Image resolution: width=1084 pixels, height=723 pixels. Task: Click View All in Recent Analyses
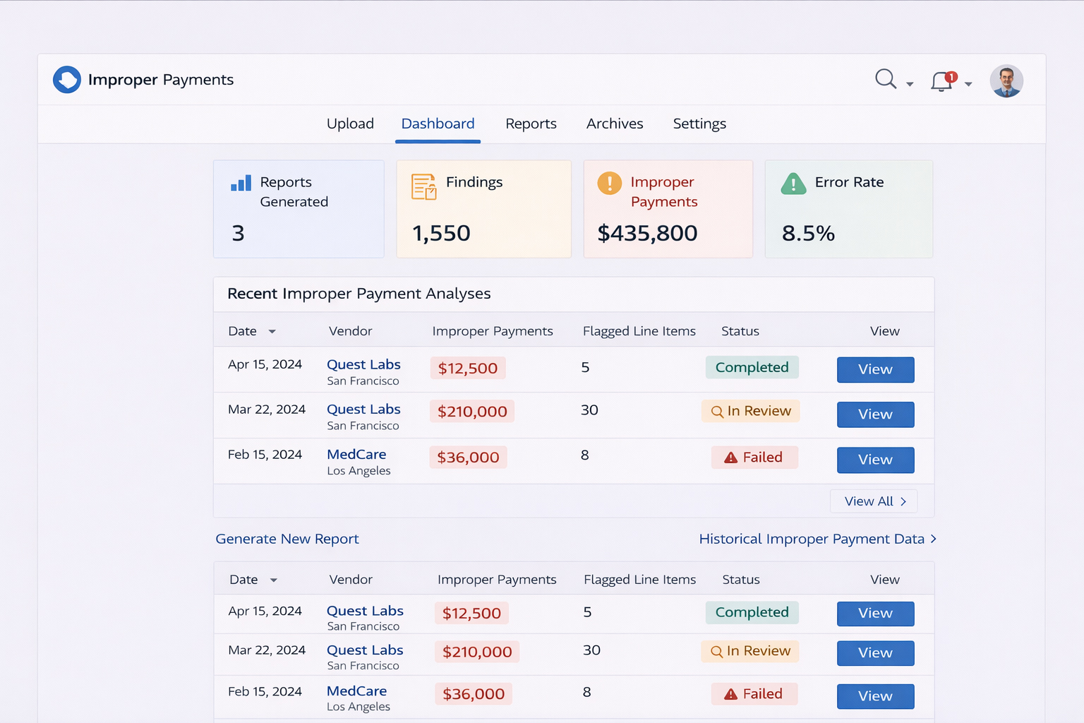(874, 501)
